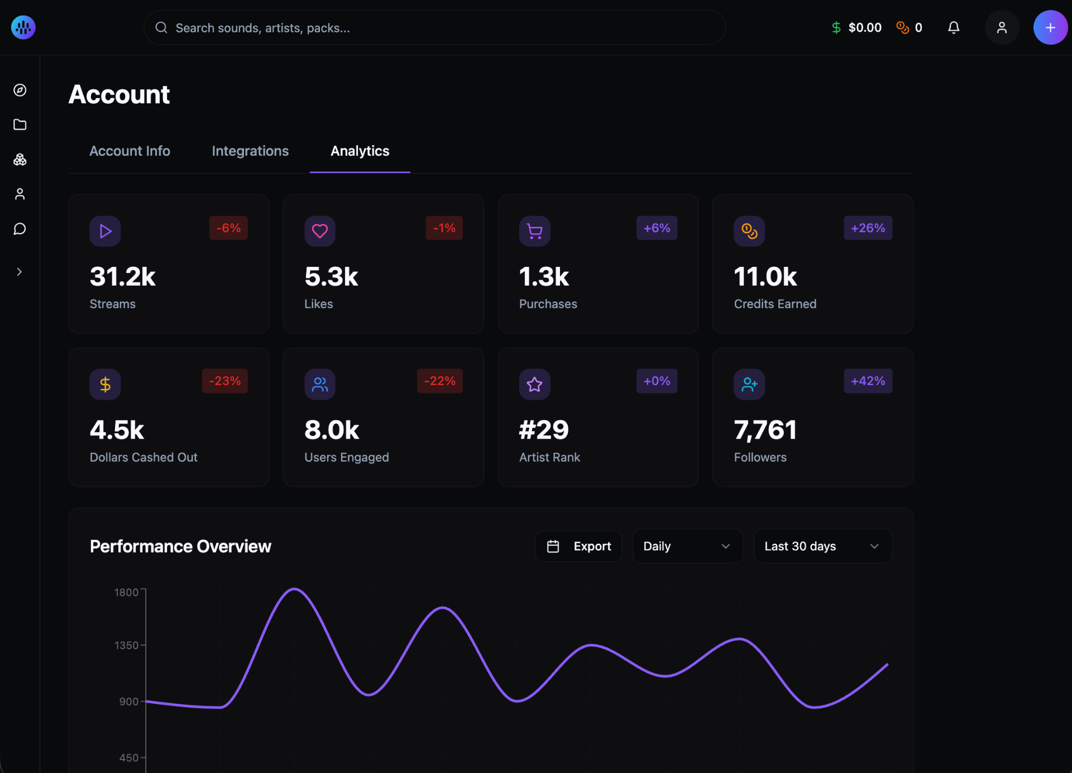Select the Analytics tab
Screen dimensions: 1072x773
360,151
